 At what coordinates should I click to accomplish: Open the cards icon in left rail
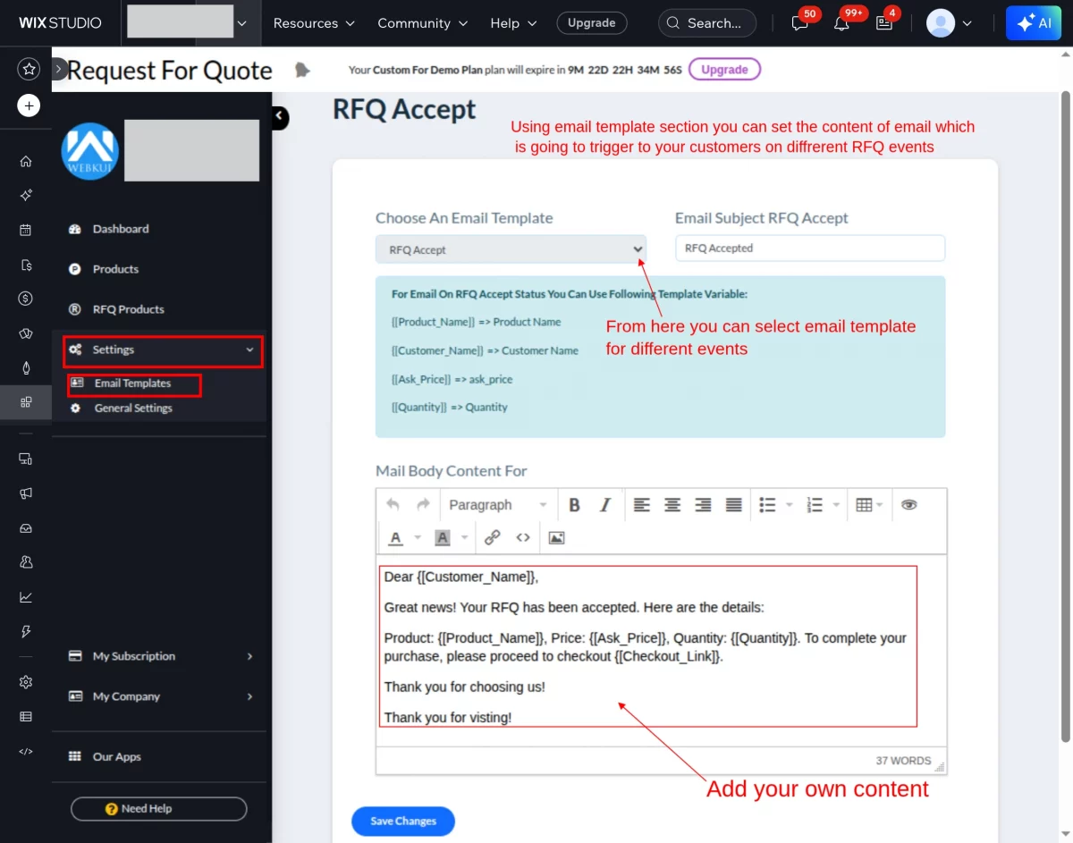click(x=26, y=333)
